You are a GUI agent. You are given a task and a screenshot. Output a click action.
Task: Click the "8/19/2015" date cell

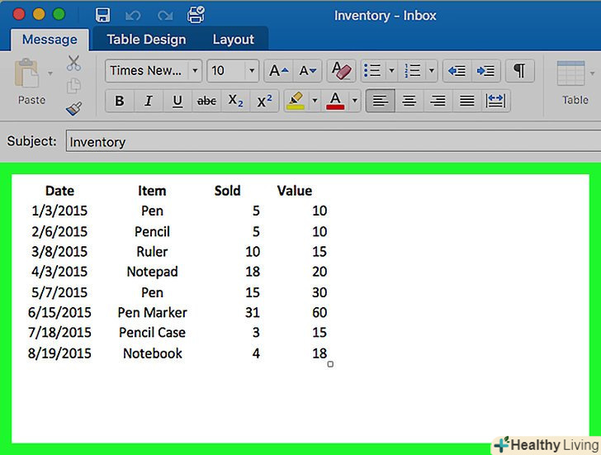(59, 353)
